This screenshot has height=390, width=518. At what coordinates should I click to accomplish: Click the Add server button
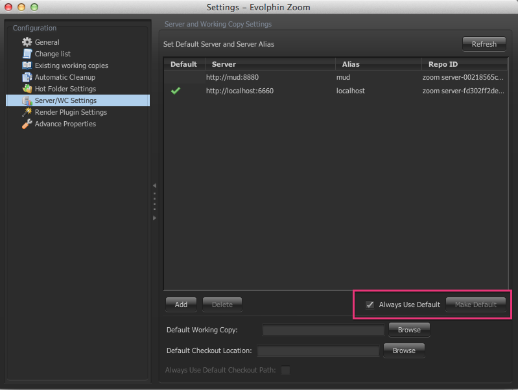[x=181, y=304]
